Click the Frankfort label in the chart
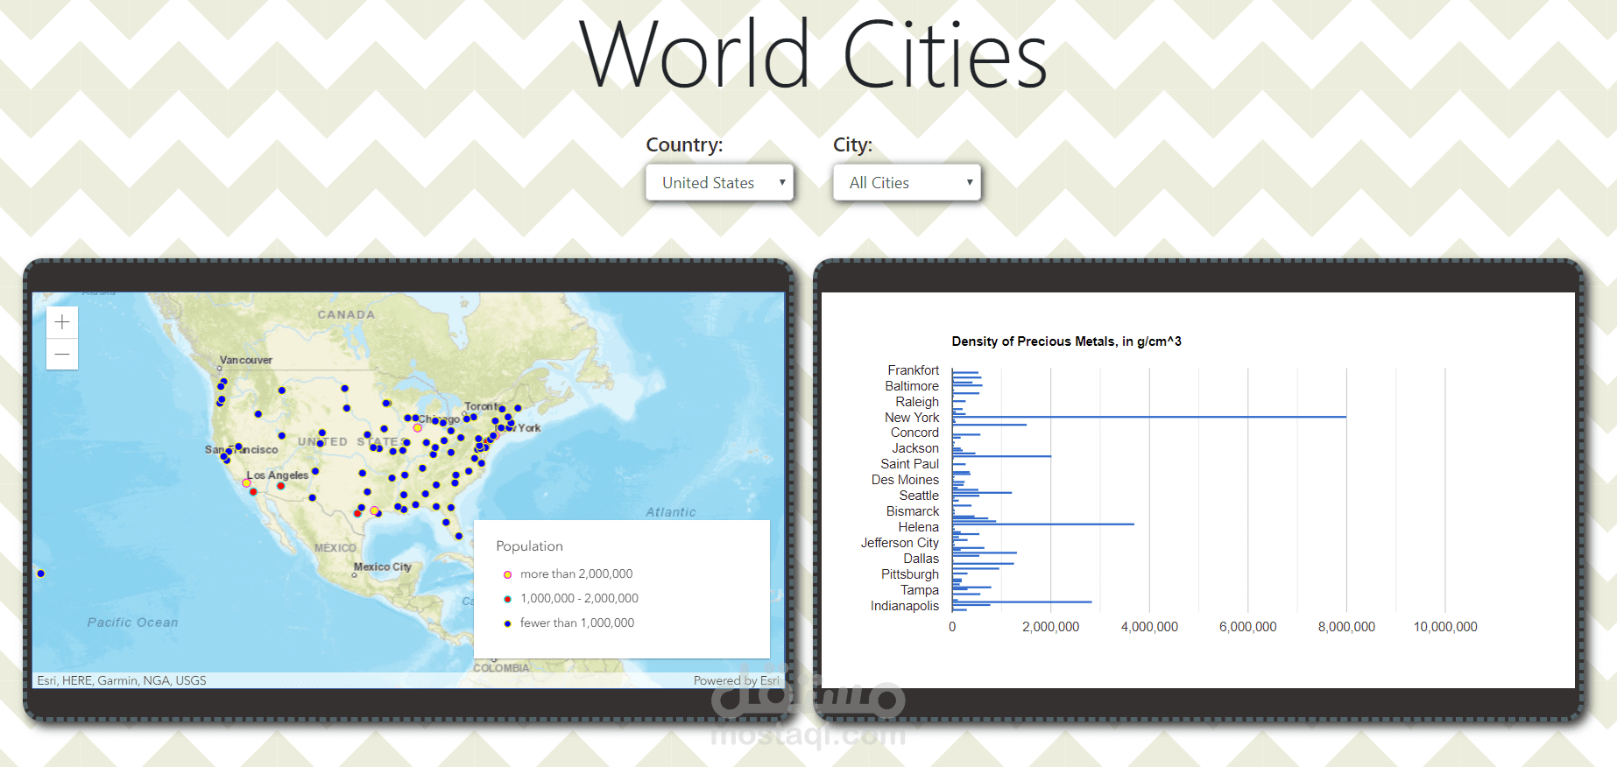The width and height of the screenshot is (1617, 767). click(x=913, y=370)
